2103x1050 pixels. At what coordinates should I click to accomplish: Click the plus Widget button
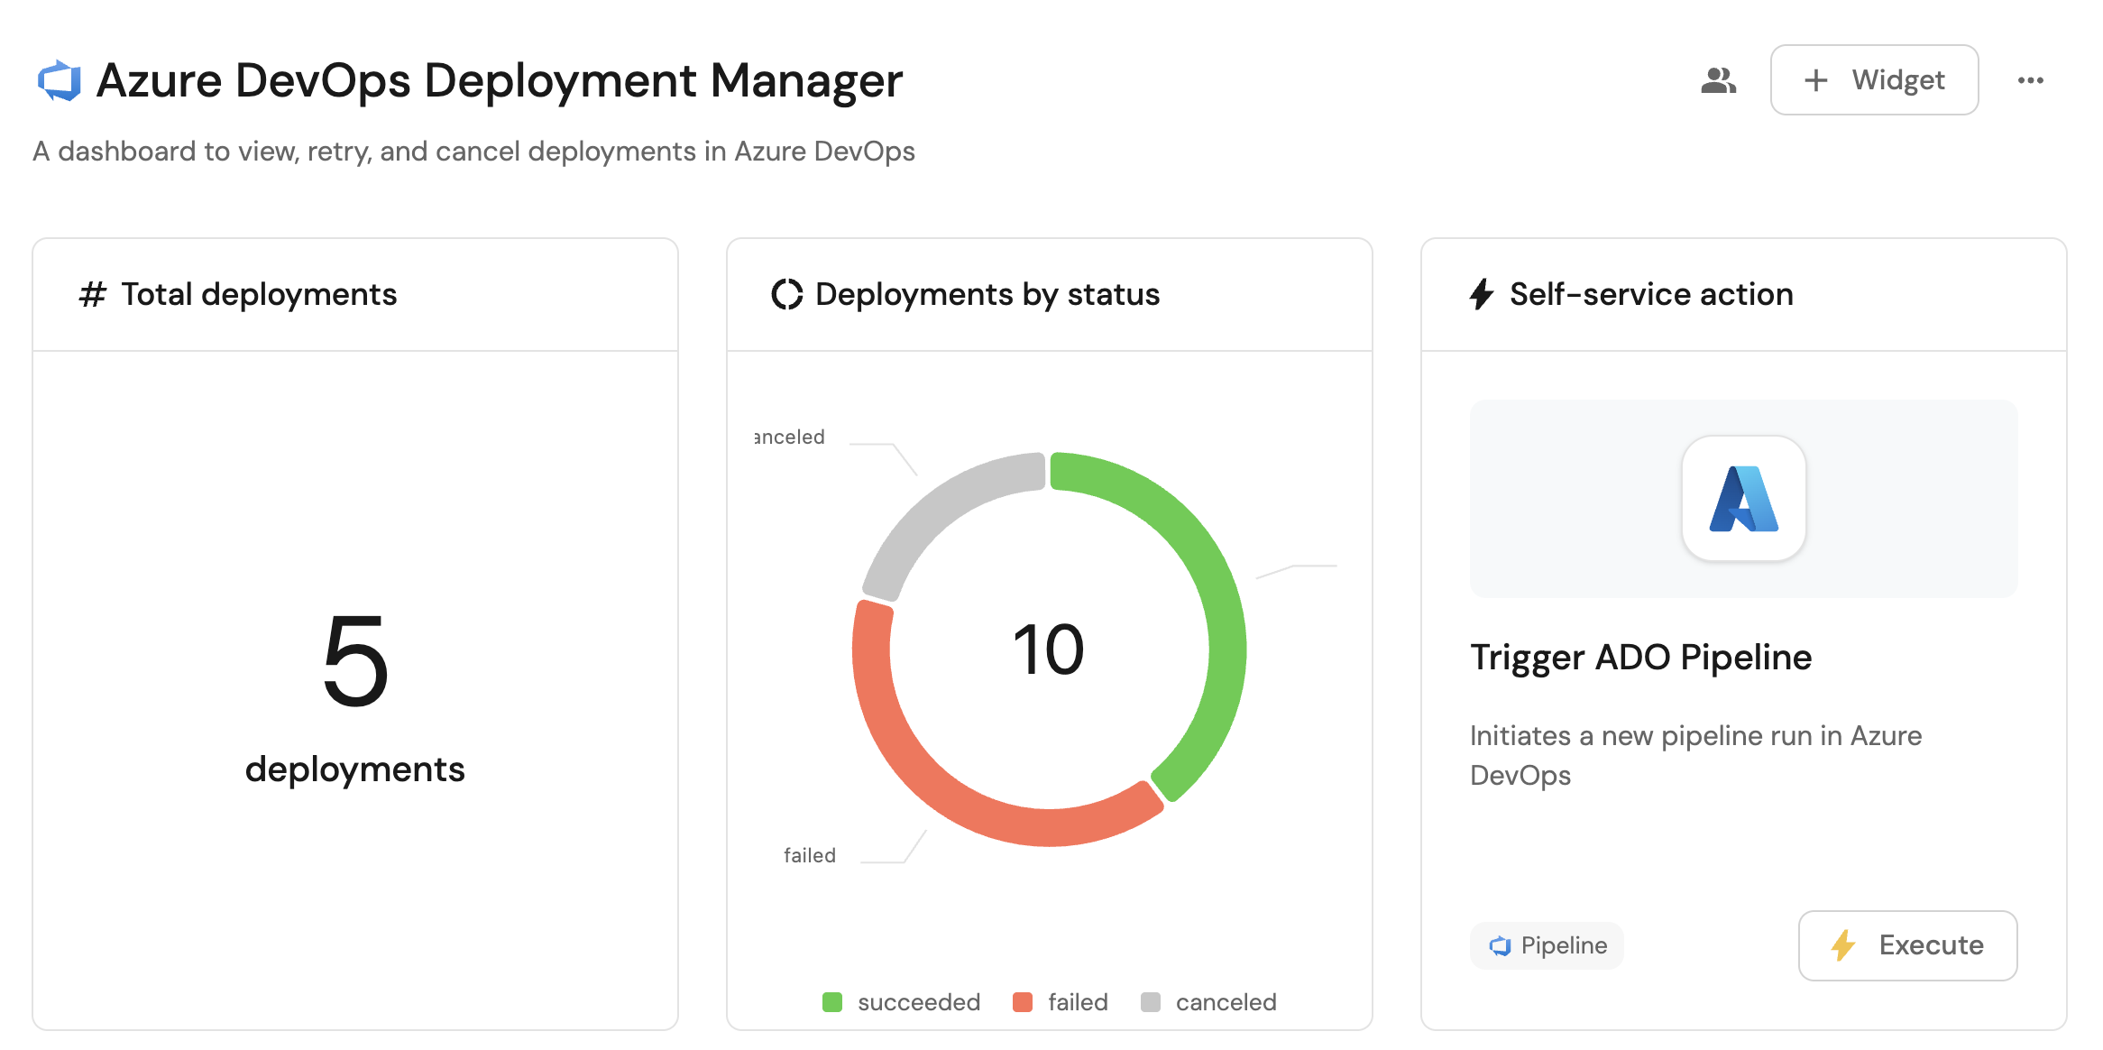tap(1874, 80)
